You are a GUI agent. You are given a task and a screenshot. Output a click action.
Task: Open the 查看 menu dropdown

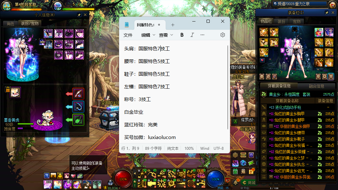166,35
